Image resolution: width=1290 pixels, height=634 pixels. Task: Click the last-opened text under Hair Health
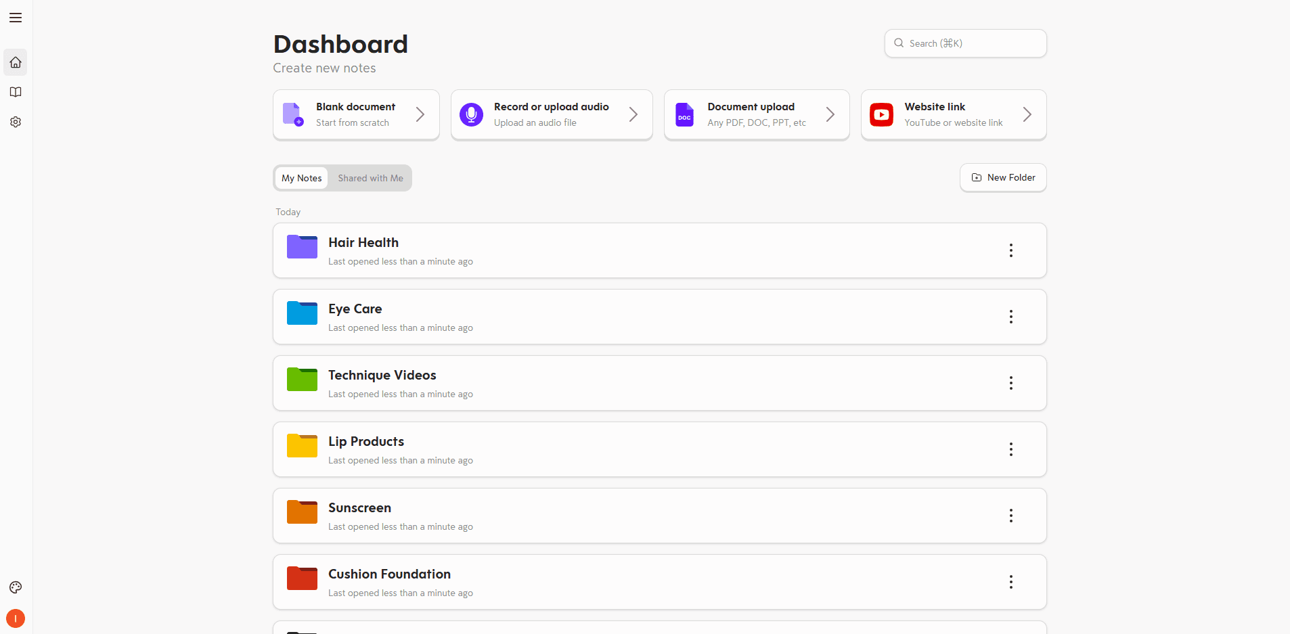pyautogui.click(x=401, y=262)
